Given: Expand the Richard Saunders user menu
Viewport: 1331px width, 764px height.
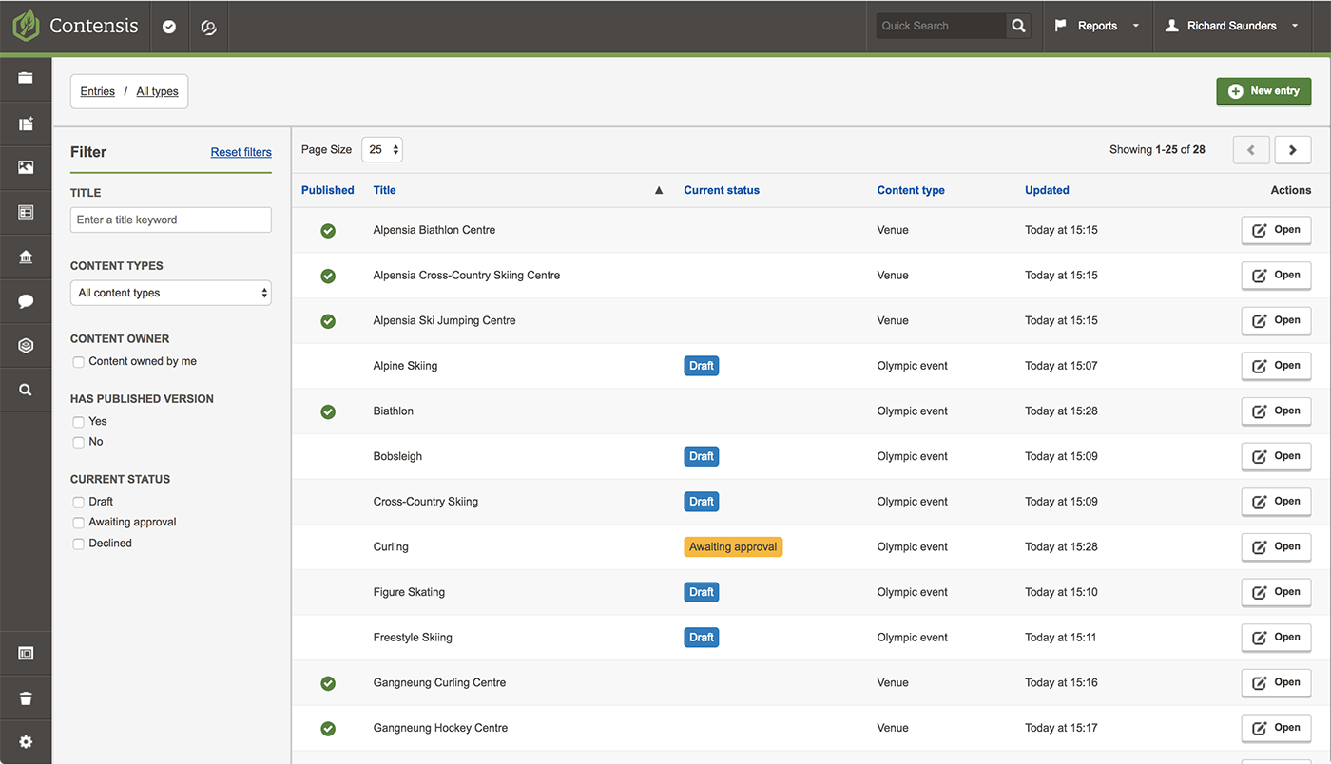Looking at the screenshot, I should [1232, 26].
